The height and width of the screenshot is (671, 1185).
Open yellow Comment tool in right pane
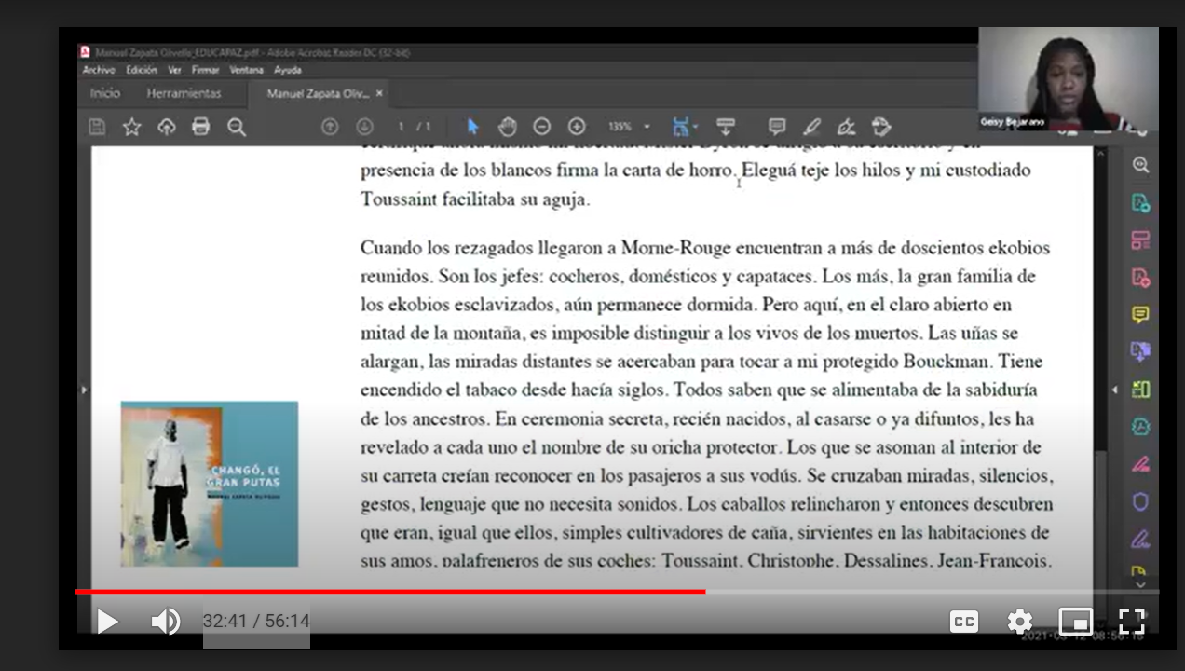pos(1140,314)
